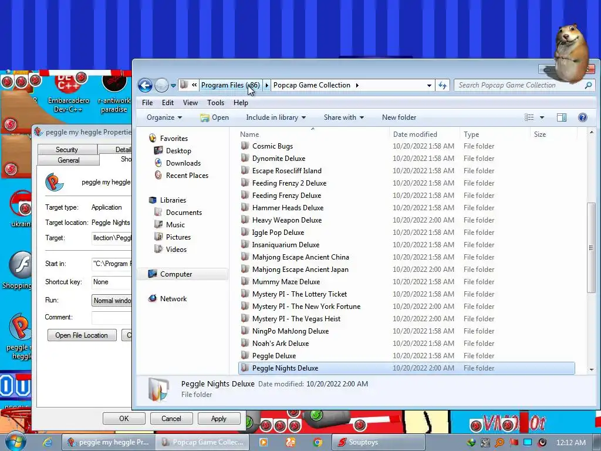This screenshot has width=601, height=451.
Task: Click the Shortcut key field in Properties
Action: (112, 282)
